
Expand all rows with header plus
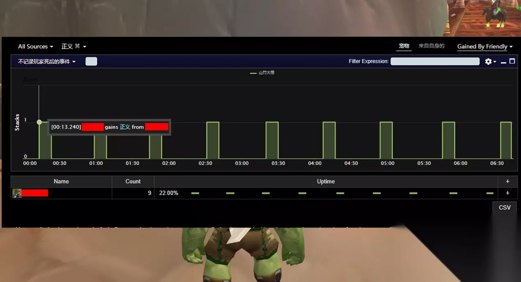coord(507,181)
